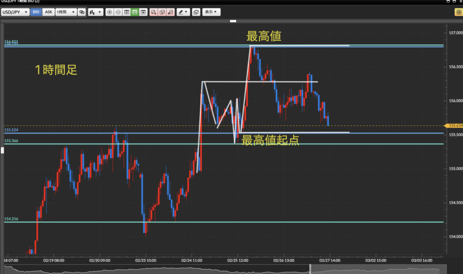The width and height of the screenshot is (463, 274).
Task: Open the 表示 display menu
Action: click(211, 12)
